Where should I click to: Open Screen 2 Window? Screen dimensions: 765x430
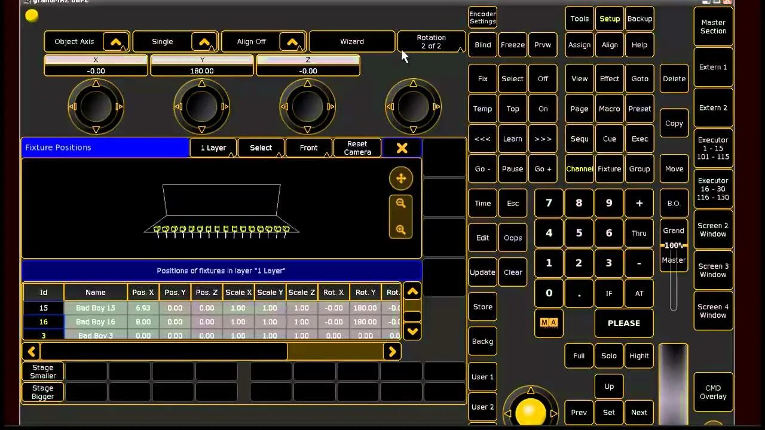tap(713, 230)
